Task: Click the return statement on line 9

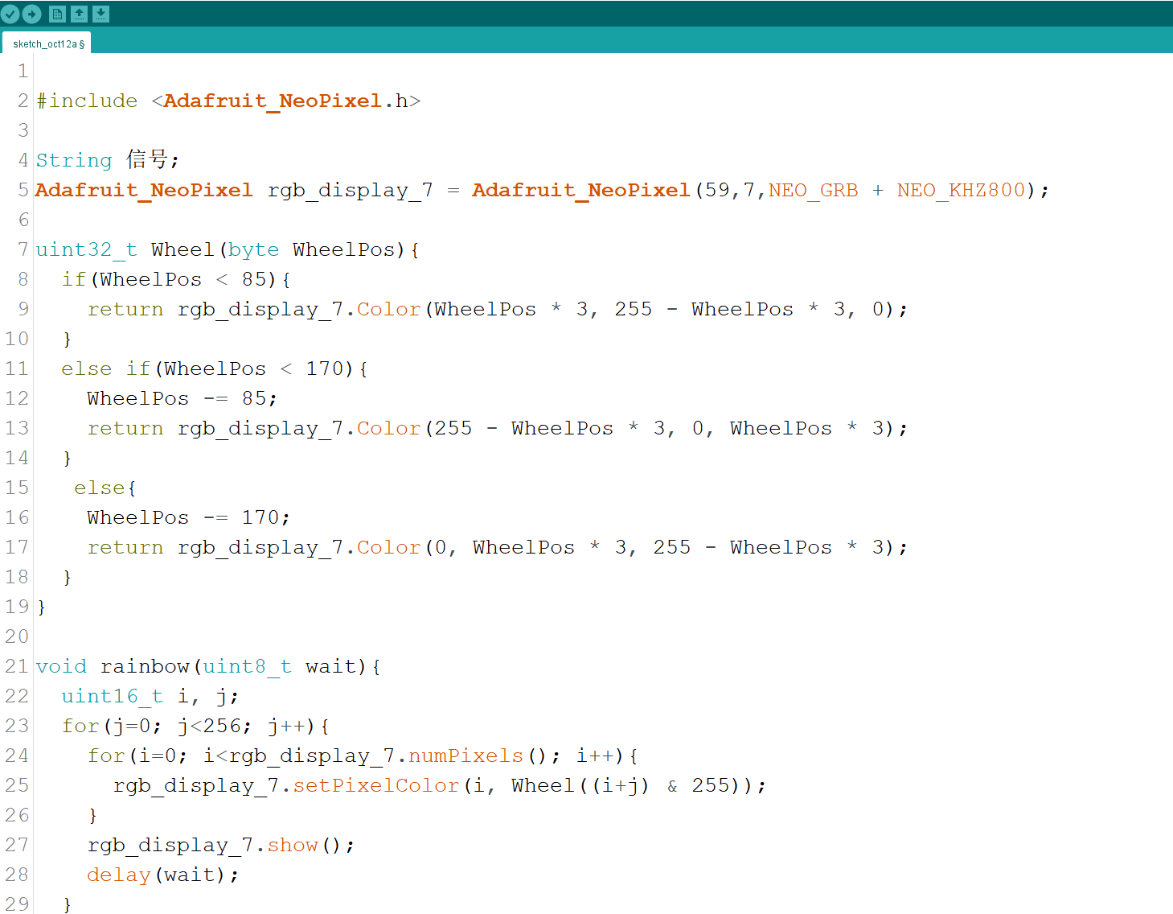Action: point(498,309)
